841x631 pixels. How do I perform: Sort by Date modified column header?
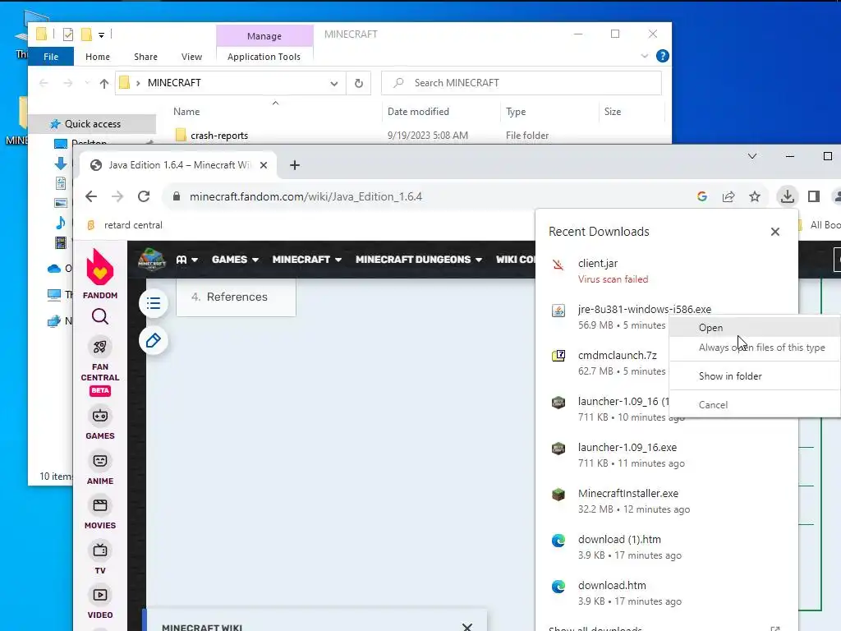pyautogui.click(x=418, y=112)
